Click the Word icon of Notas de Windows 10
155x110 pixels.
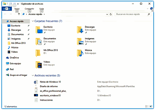(36, 82)
